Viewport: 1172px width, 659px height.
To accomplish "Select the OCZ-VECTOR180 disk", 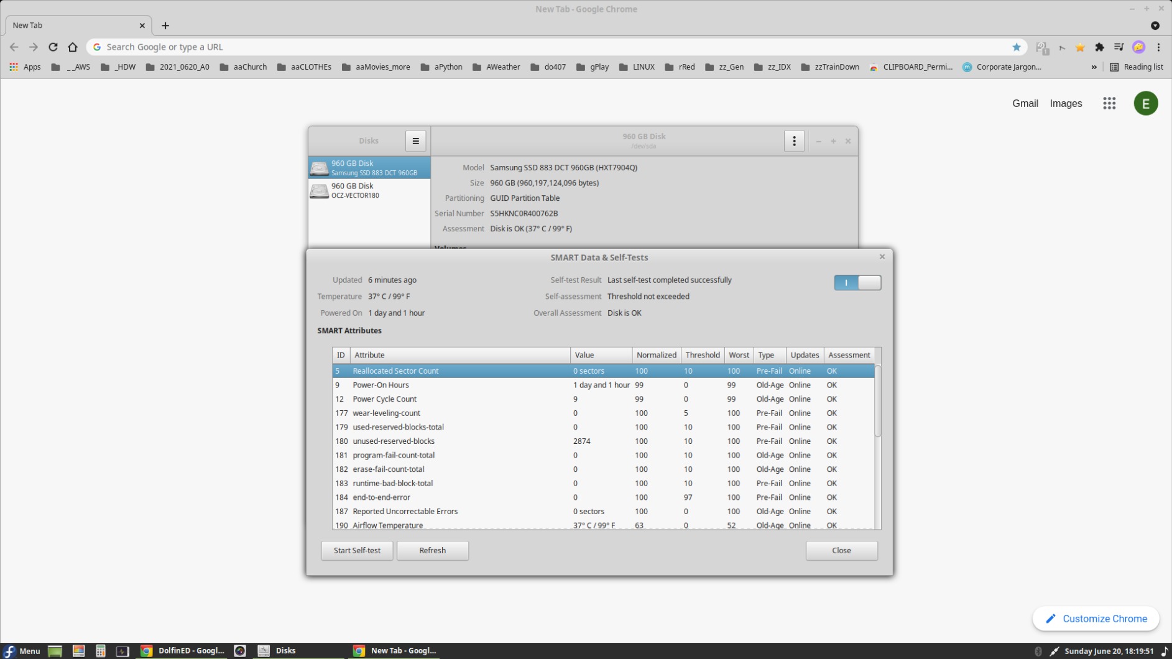I will click(x=369, y=190).
